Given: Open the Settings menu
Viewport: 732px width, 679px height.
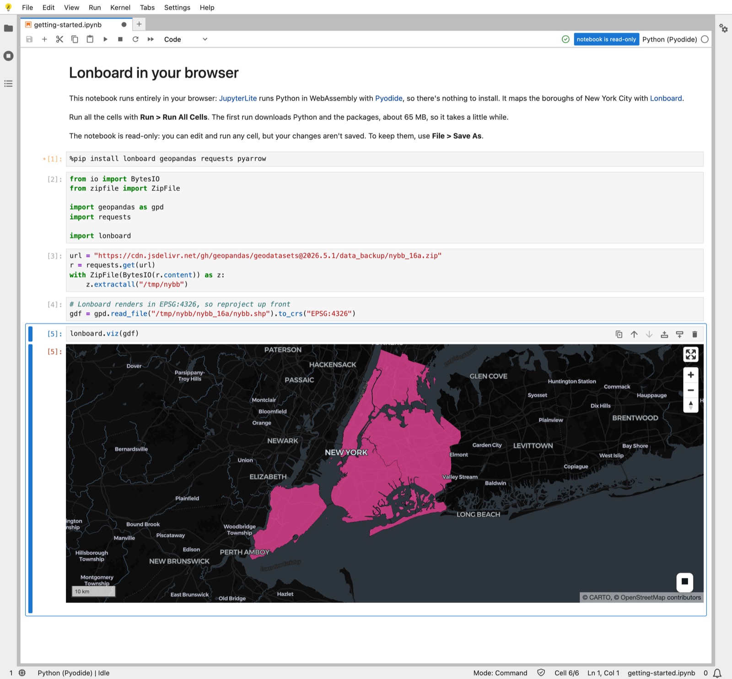Looking at the screenshot, I should click(177, 7).
